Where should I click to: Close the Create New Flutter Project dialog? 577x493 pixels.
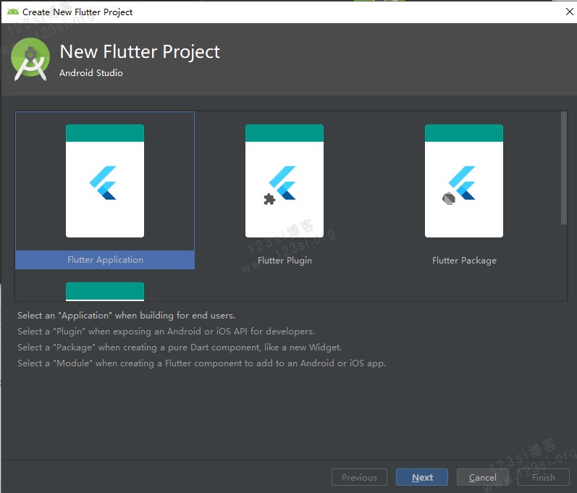[x=569, y=12]
